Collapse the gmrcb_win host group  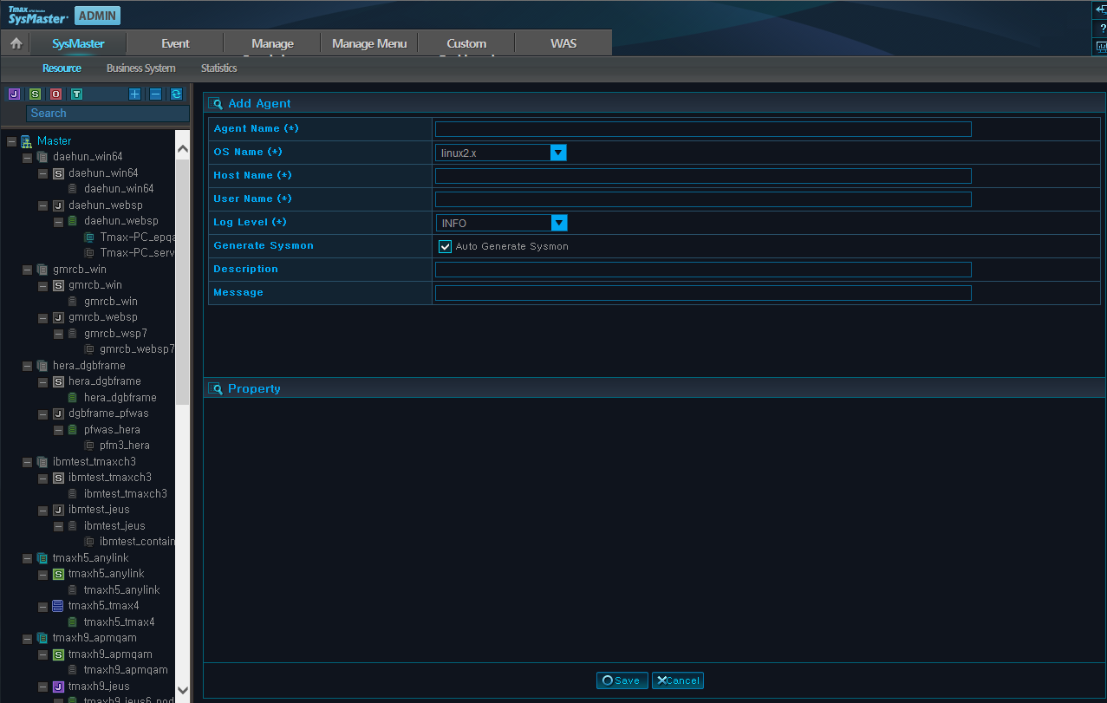[27, 270]
